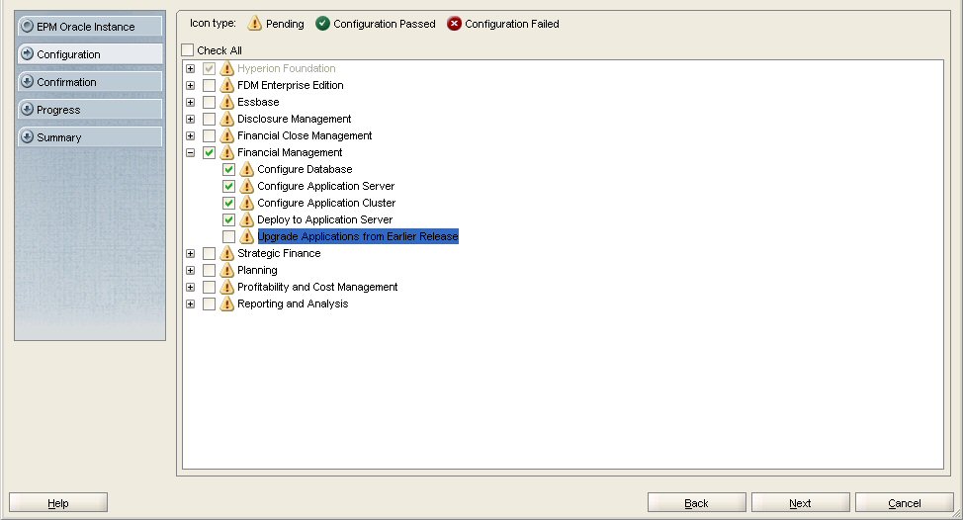This screenshot has height=520, width=963.
Task: Uncheck the Financial Management checkbox
Action: tap(209, 152)
